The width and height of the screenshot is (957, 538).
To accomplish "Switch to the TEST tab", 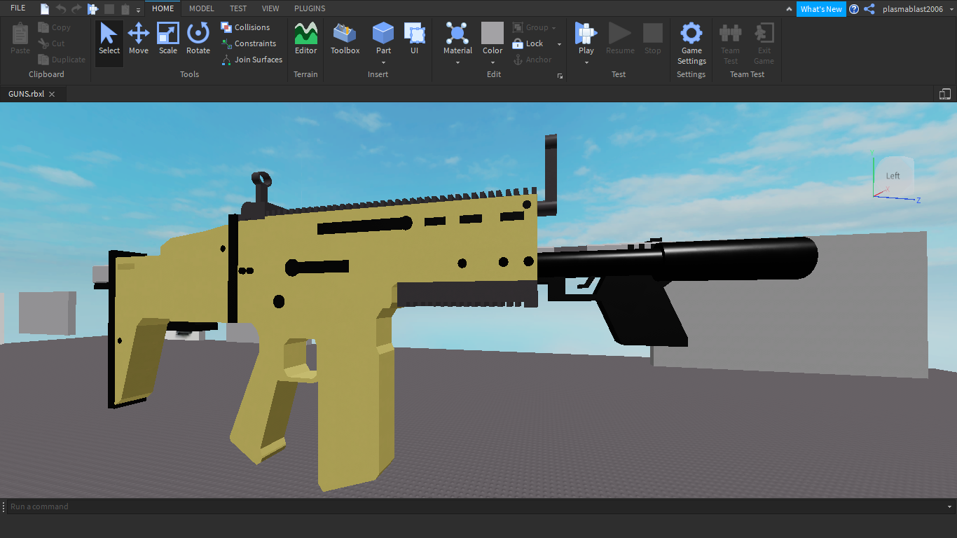I will (238, 8).
